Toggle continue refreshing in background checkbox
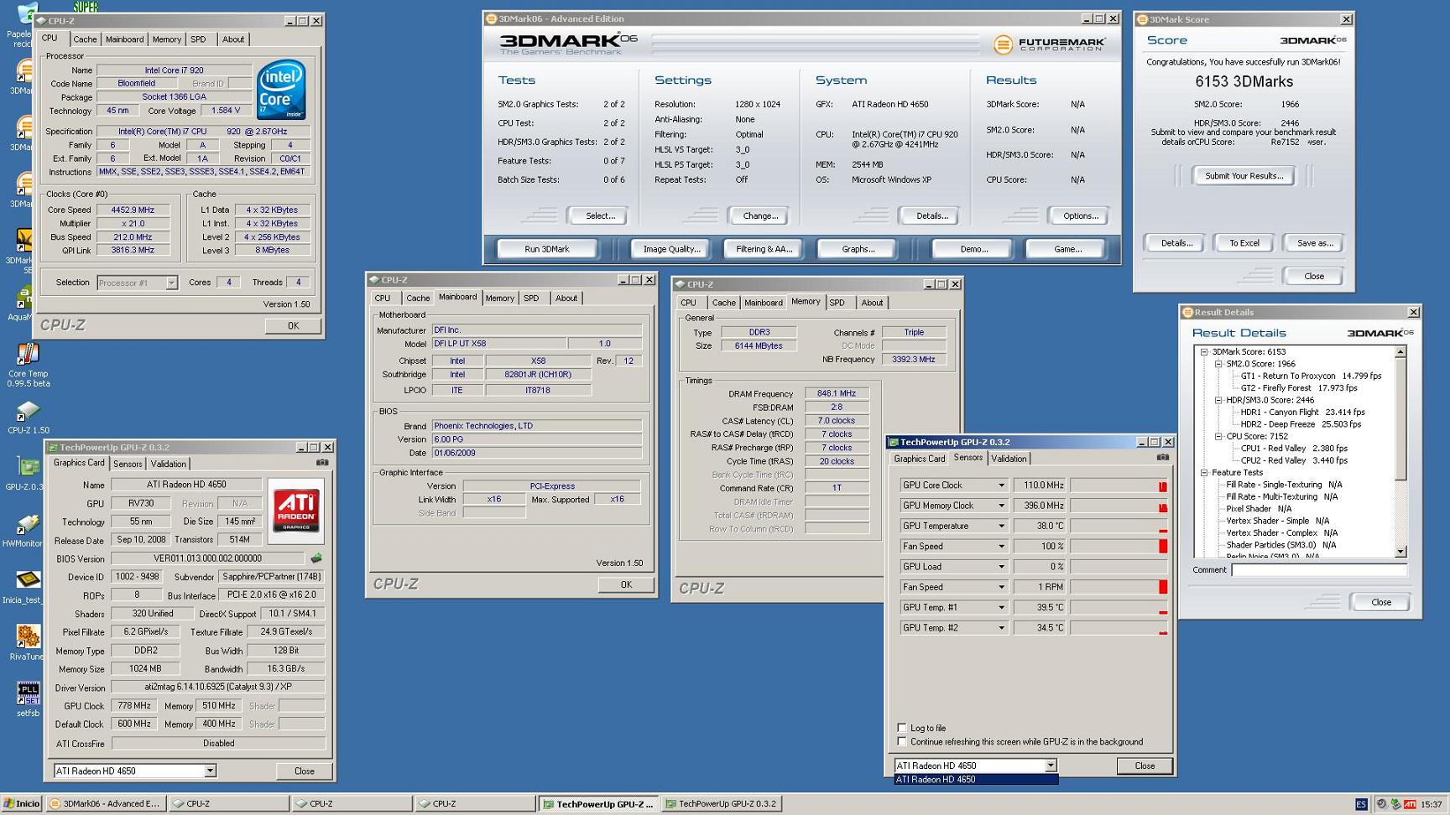Screen dimensions: 1450x815 coord(902,742)
